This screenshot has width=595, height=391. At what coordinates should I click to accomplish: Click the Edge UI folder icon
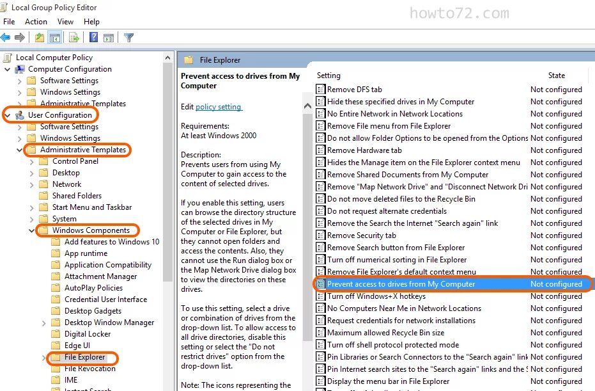[x=56, y=346]
